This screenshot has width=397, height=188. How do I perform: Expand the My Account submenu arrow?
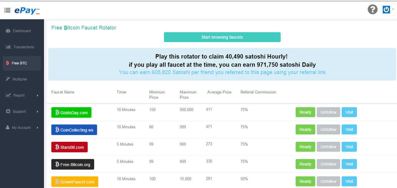pyautogui.click(x=38, y=128)
